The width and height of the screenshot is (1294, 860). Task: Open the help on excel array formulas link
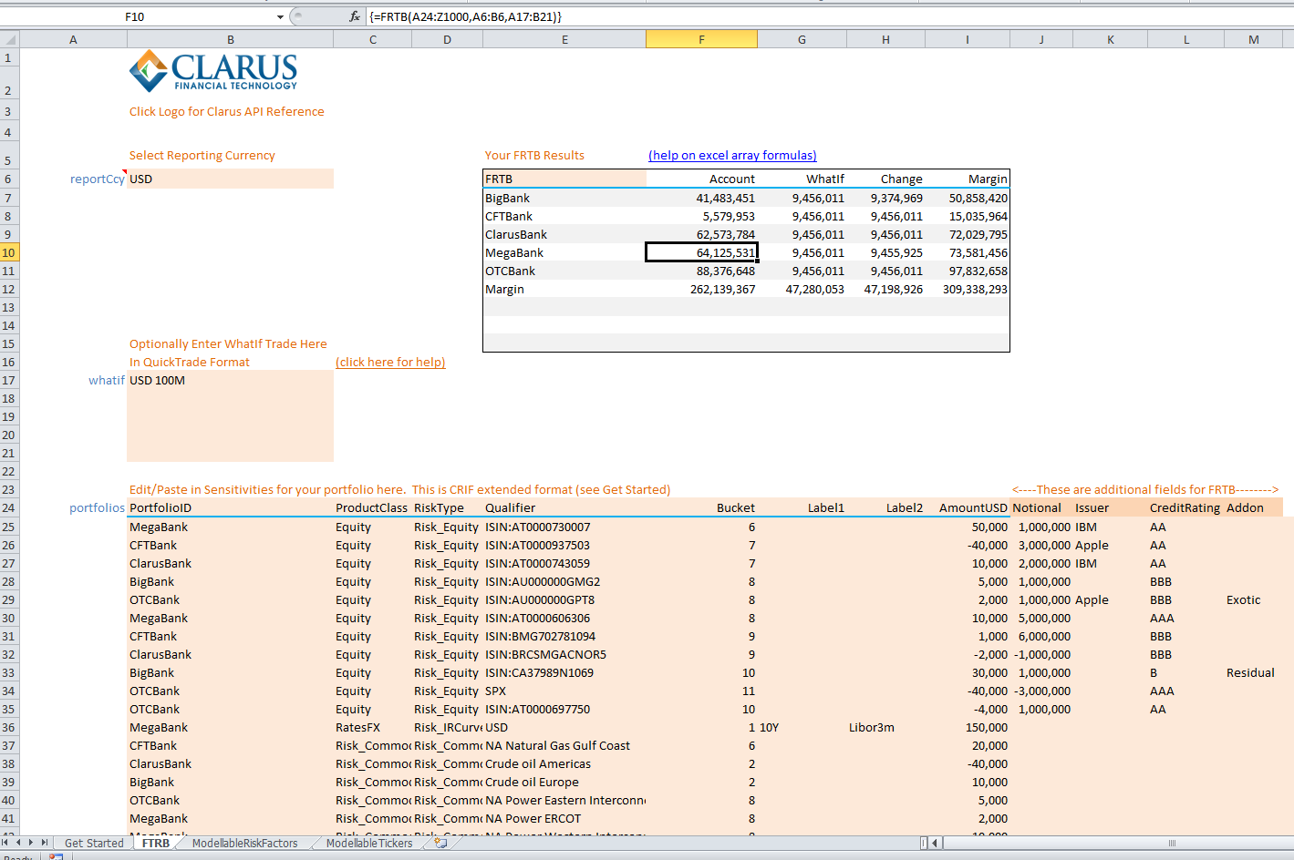click(732, 155)
